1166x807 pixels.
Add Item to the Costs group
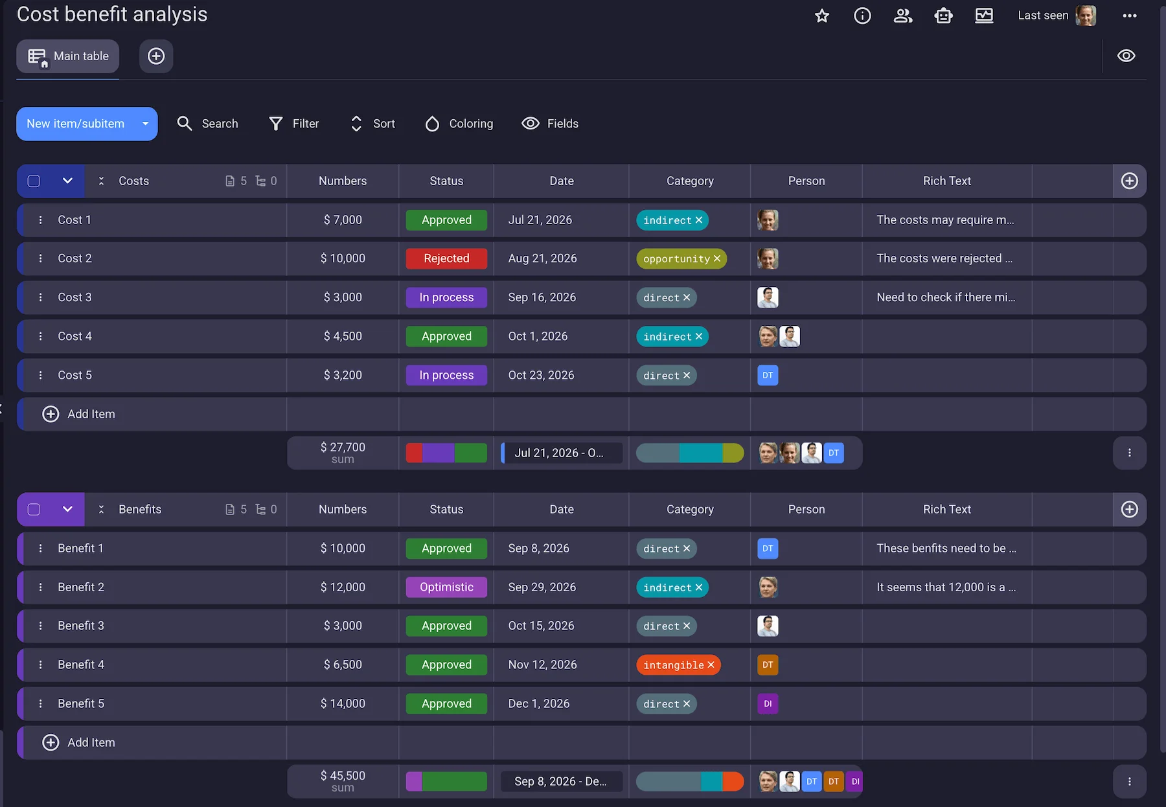point(78,415)
